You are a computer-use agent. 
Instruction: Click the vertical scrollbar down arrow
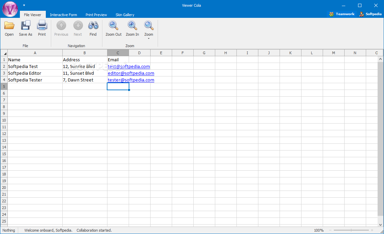pyautogui.click(x=380, y=225)
